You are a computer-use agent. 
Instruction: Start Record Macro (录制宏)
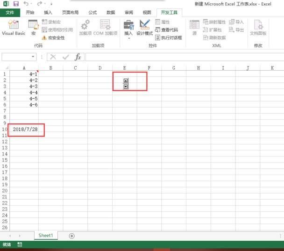(51, 22)
